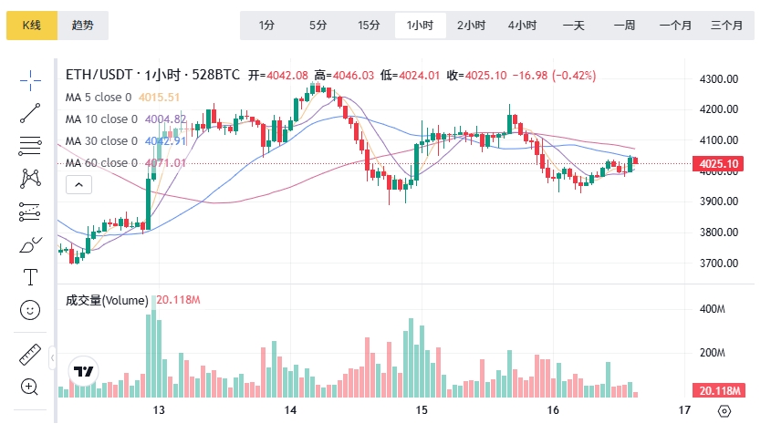Open chart settings gear icon
The height and width of the screenshot is (434, 771).
pos(724,411)
